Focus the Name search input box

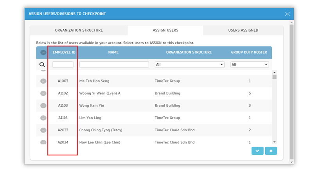[114, 64]
